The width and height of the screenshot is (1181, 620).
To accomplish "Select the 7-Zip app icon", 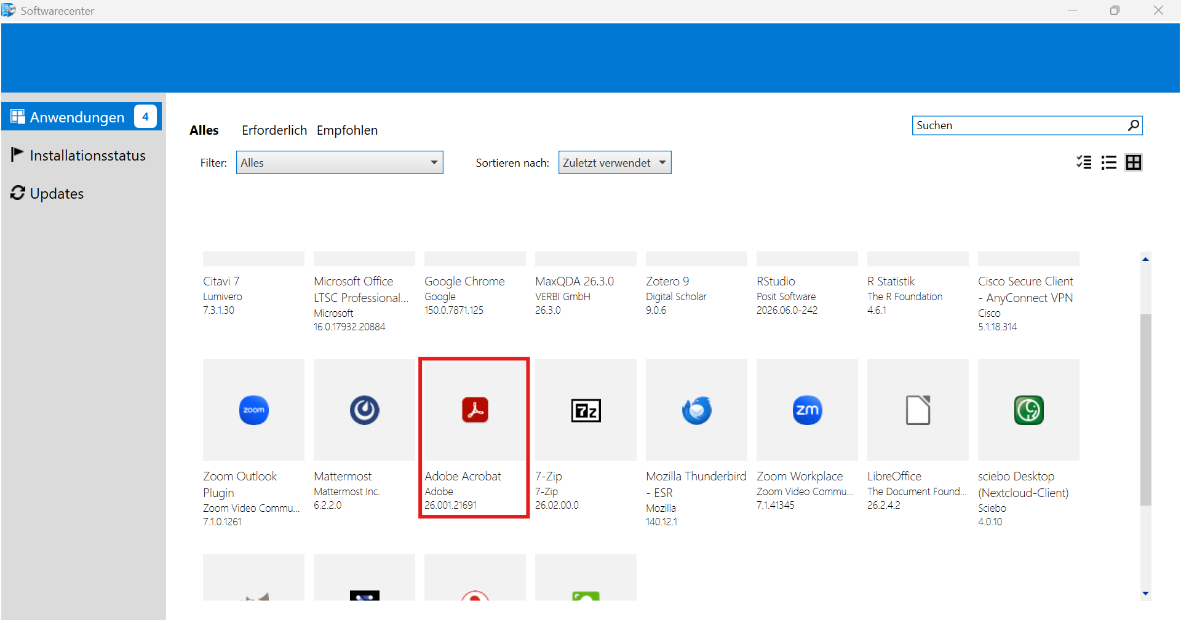I will tap(586, 410).
